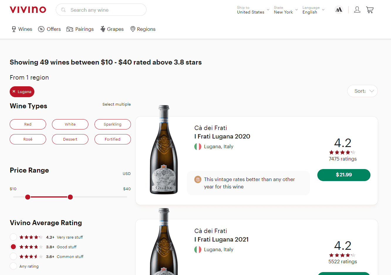The width and height of the screenshot is (391, 275).
Task: Click the vintage rates better message
Action: tap(250, 183)
